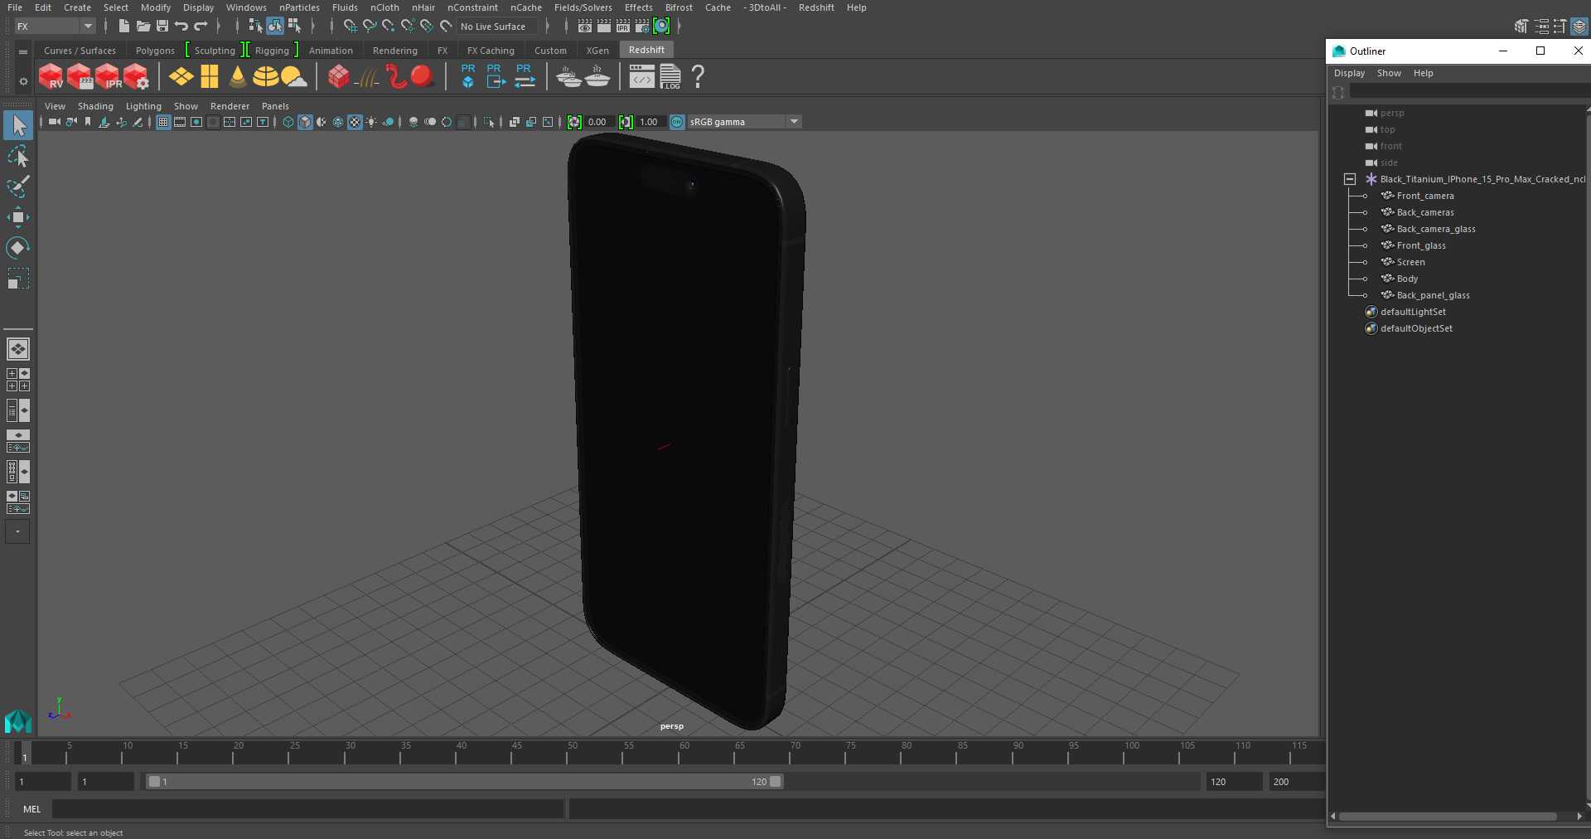Select Body mesh in the Outliner
This screenshot has width=1591, height=839.
[1407, 279]
